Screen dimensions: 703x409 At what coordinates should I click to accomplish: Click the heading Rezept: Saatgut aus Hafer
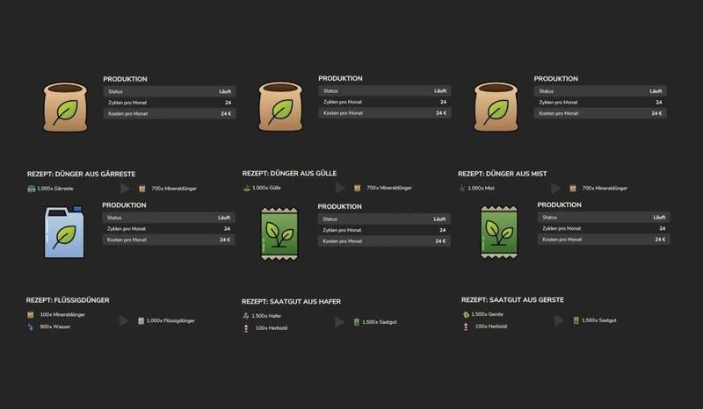291,302
